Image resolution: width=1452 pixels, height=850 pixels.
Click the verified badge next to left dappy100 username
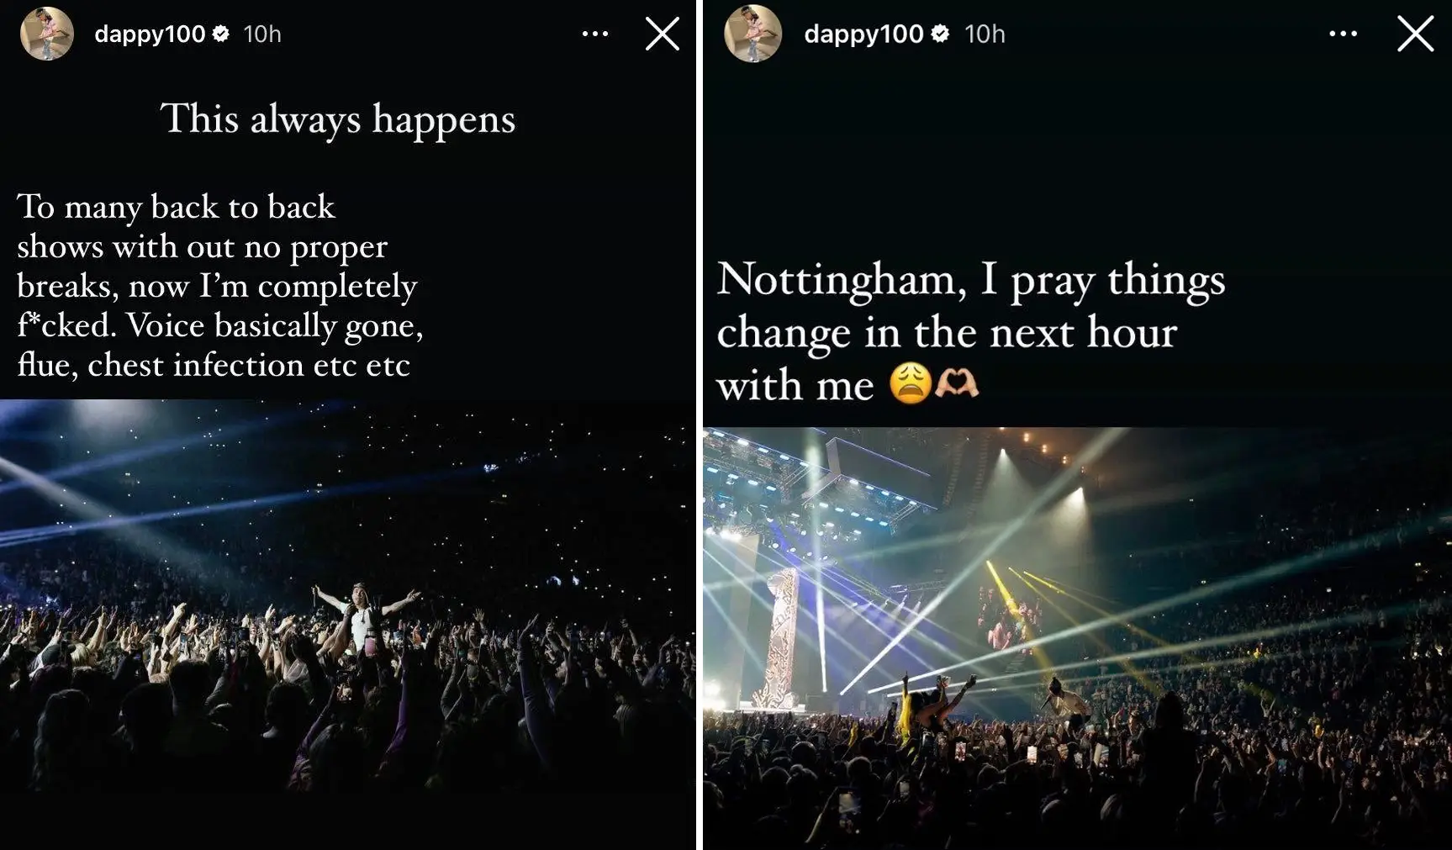pos(220,34)
